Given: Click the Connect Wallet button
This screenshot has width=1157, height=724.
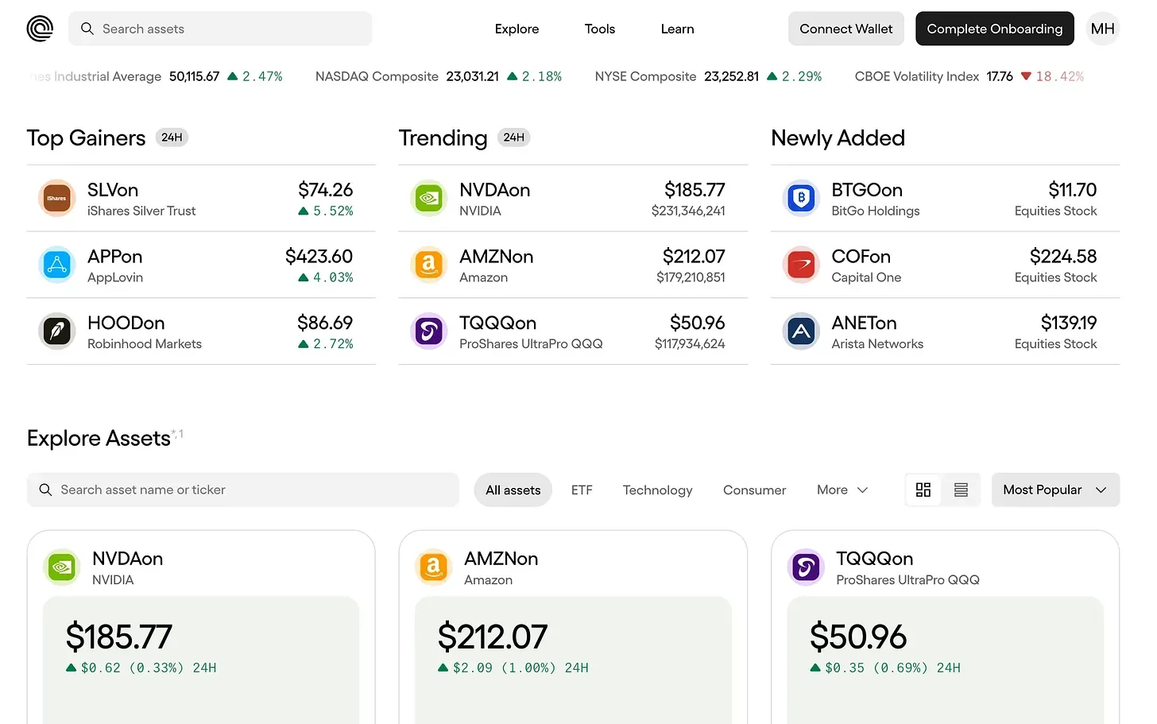Looking at the screenshot, I should pos(845,29).
